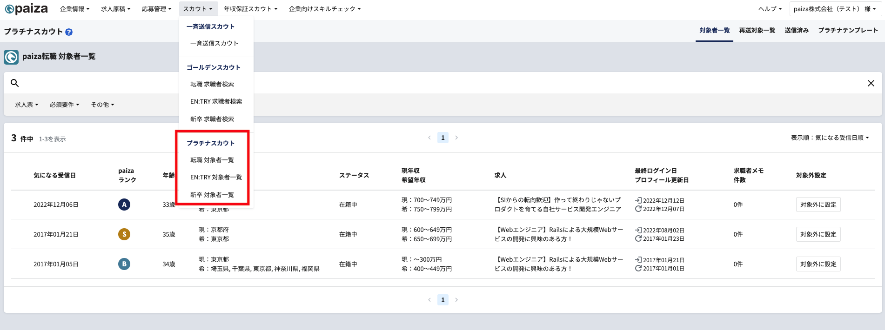Select 新卒 求職者検索 menu entry
Image resolution: width=885 pixels, height=330 pixels.
tap(212, 119)
